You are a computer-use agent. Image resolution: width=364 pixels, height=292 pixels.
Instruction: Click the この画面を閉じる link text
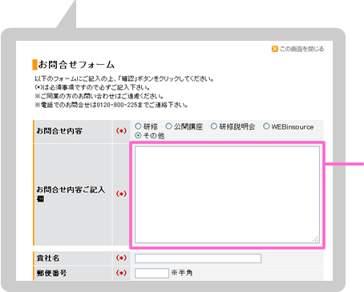(x=301, y=49)
